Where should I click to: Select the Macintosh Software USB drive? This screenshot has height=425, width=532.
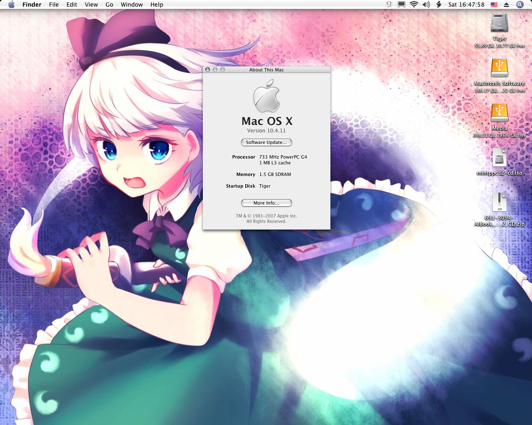pos(499,68)
